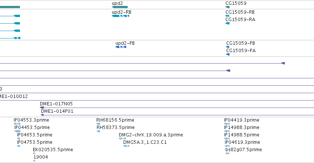Screen dimensions: 314x163
Task: Select the 19004 feature arrow glyph
Action: tap(34, 161)
